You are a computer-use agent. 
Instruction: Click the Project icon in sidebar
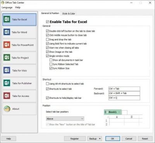(7, 57)
